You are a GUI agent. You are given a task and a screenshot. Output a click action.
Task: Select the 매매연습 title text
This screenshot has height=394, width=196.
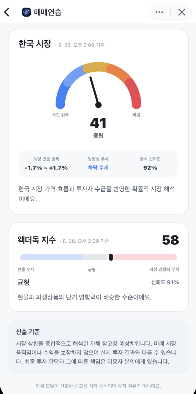[48, 12]
